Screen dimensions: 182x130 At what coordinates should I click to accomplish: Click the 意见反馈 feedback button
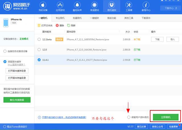click(x=141, y=127)
